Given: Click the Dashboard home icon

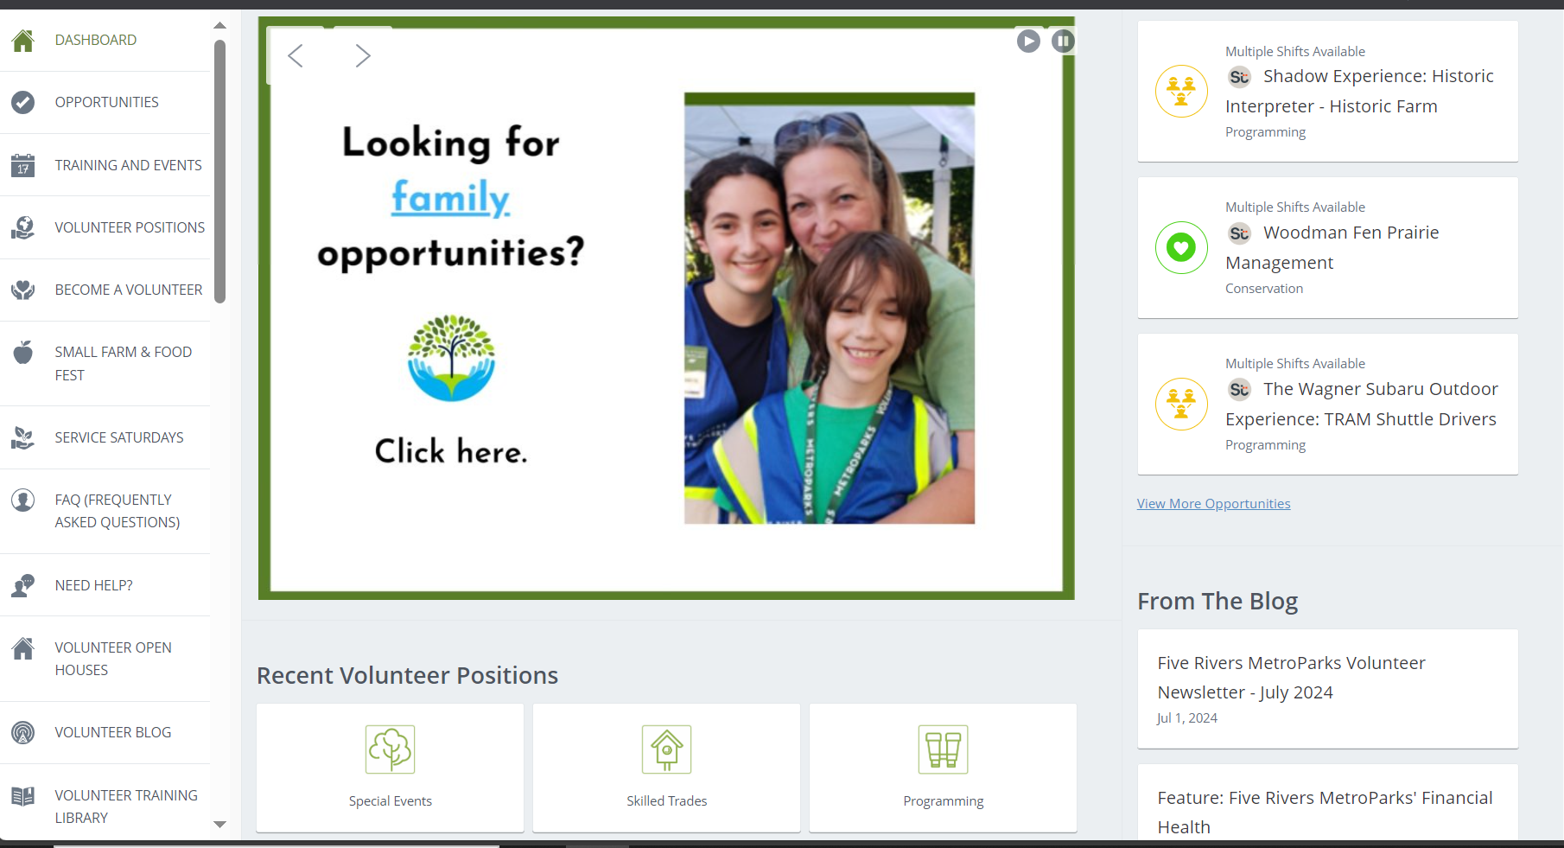Looking at the screenshot, I should click(23, 40).
